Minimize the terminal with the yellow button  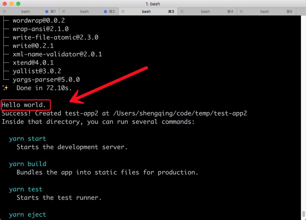click(x=12, y=4)
